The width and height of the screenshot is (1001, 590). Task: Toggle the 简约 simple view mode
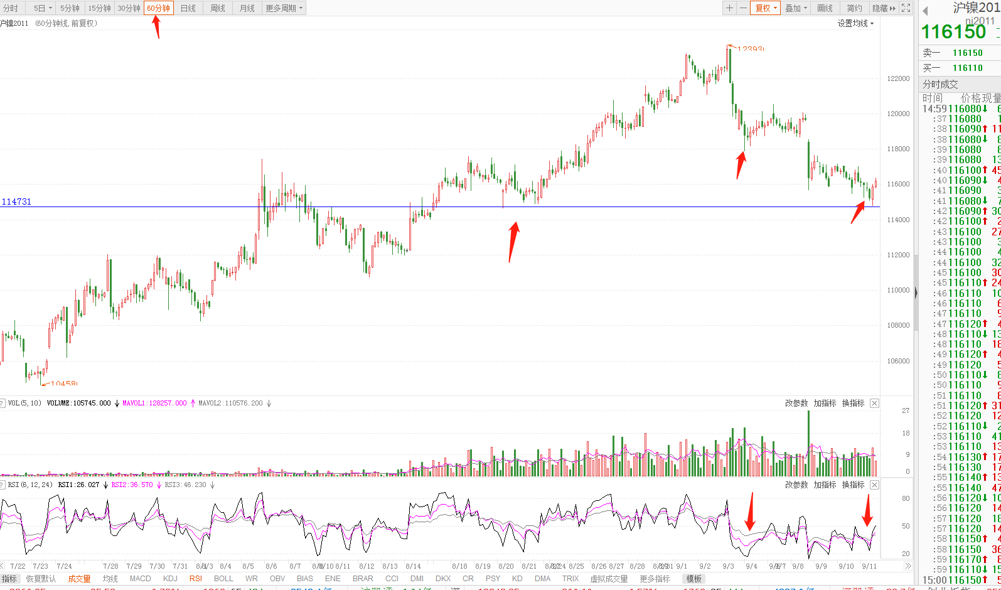click(x=854, y=8)
